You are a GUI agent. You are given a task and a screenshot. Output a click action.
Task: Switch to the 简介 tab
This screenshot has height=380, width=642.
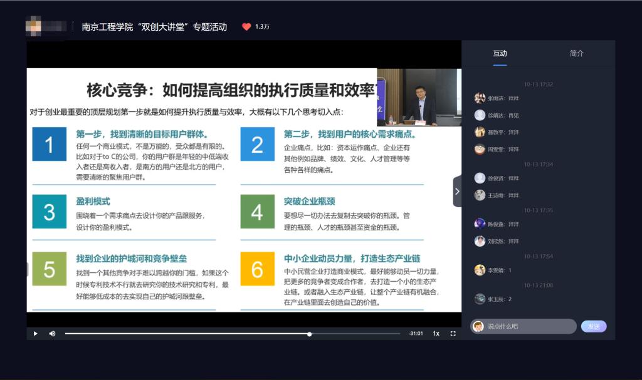[x=576, y=53]
